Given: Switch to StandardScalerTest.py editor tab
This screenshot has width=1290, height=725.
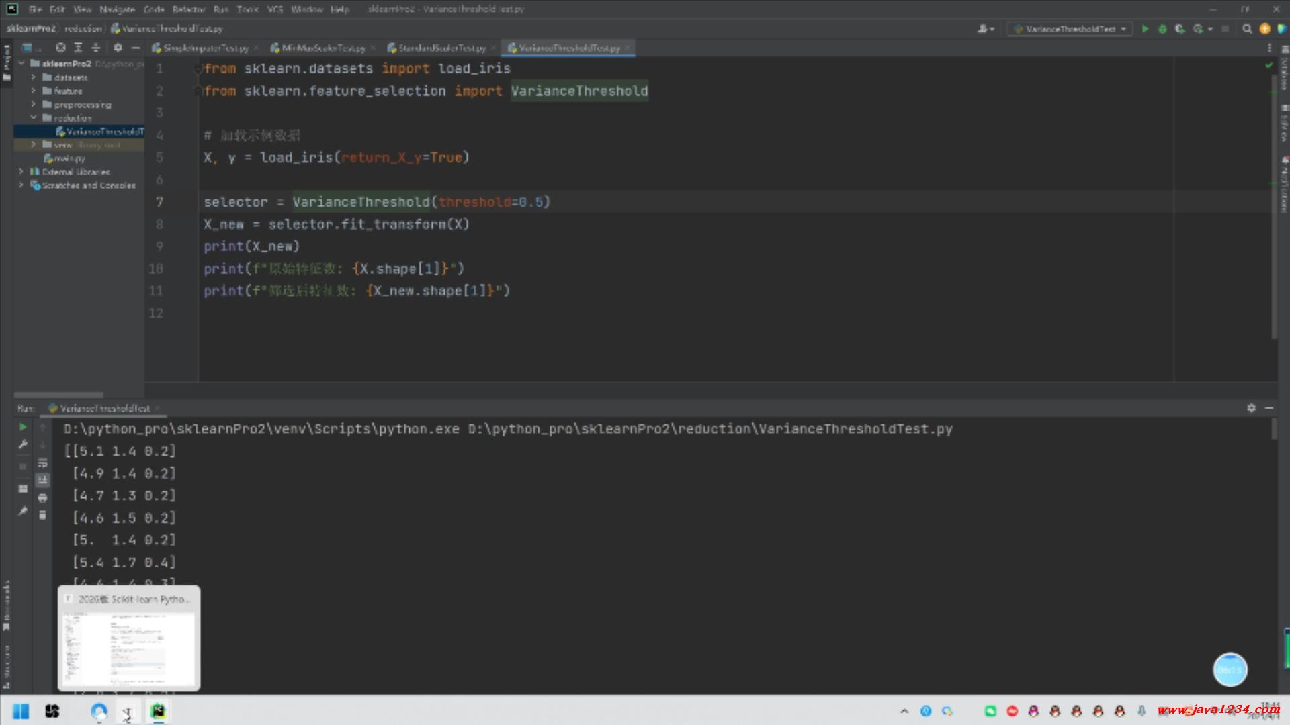Looking at the screenshot, I should coord(441,48).
